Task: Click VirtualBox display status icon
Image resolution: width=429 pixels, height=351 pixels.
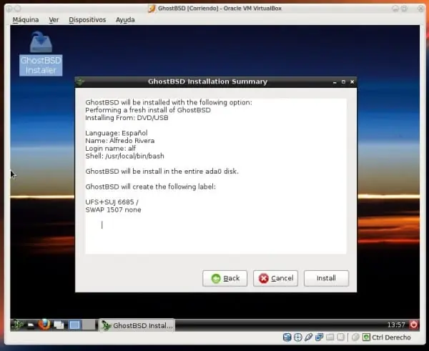Action: click(340, 337)
